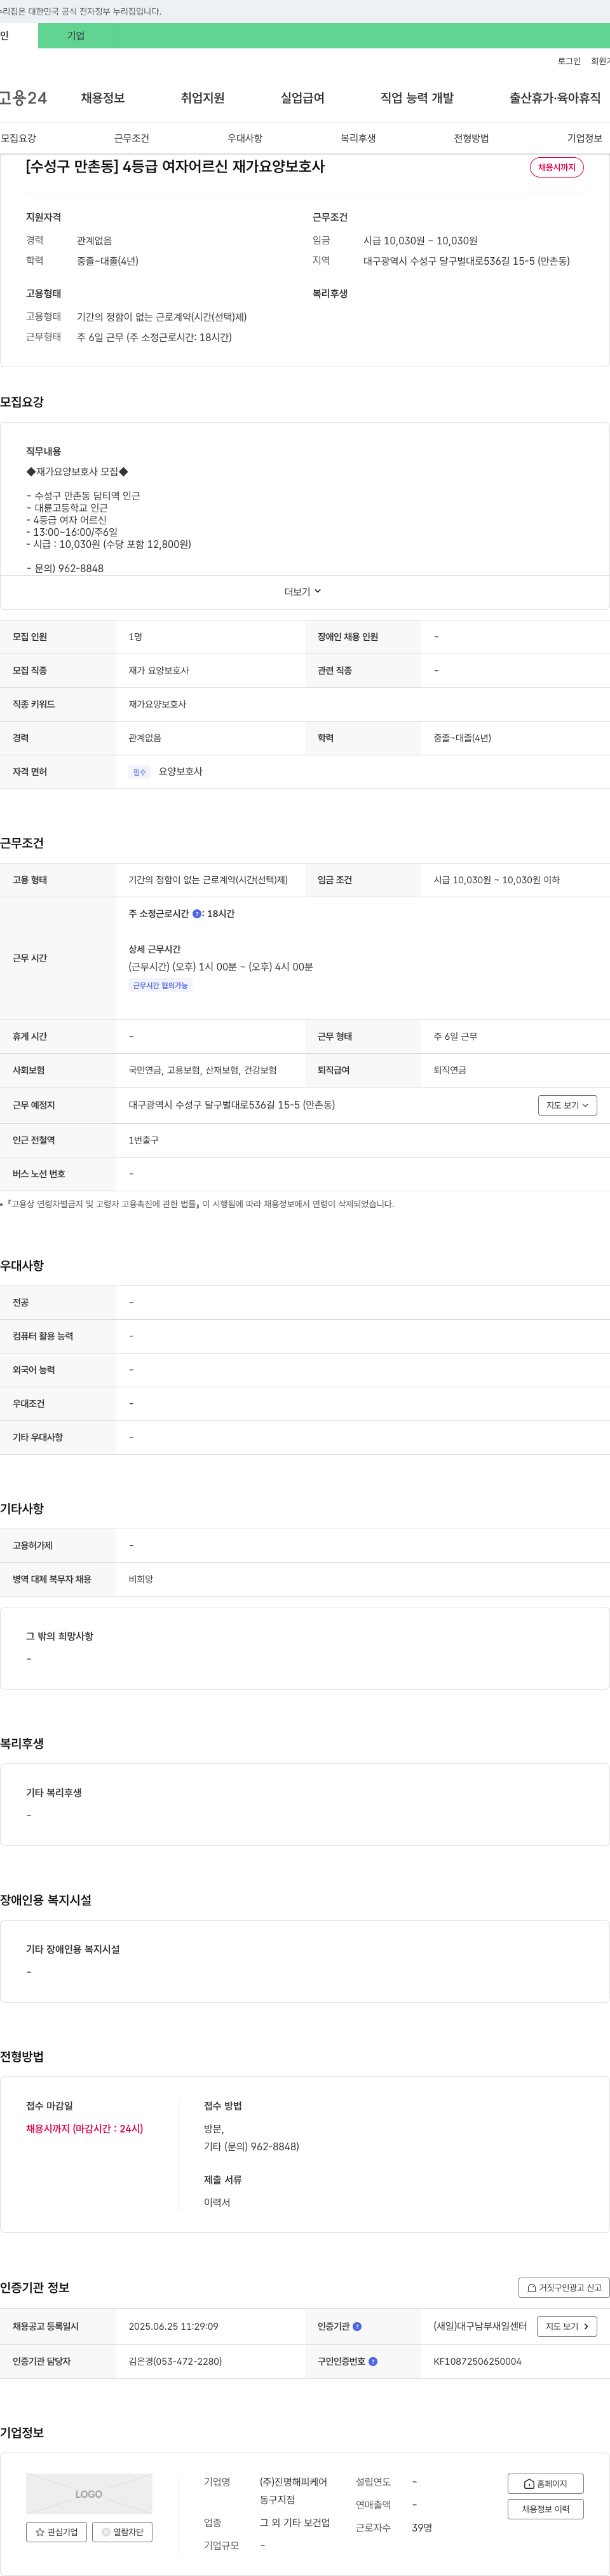Report via 거짓구인광고 신고 button
610x2576 pixels.
point(564,2287)
